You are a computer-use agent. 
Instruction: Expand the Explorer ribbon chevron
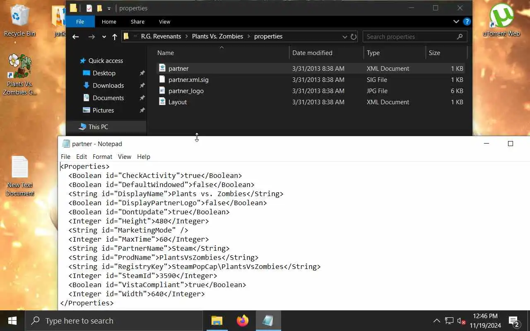tap(456, 22)
